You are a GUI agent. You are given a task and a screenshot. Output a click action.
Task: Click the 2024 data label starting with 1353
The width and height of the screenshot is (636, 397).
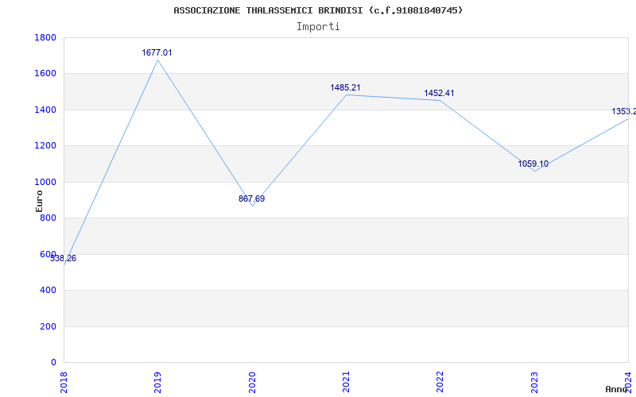coord(624,111)
